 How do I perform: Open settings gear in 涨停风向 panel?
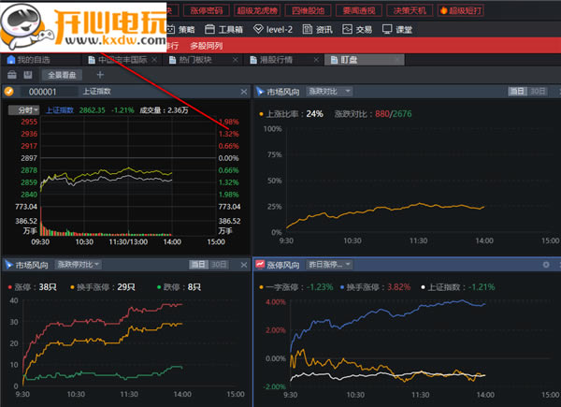pyautogui.click(x=545, y=265)
